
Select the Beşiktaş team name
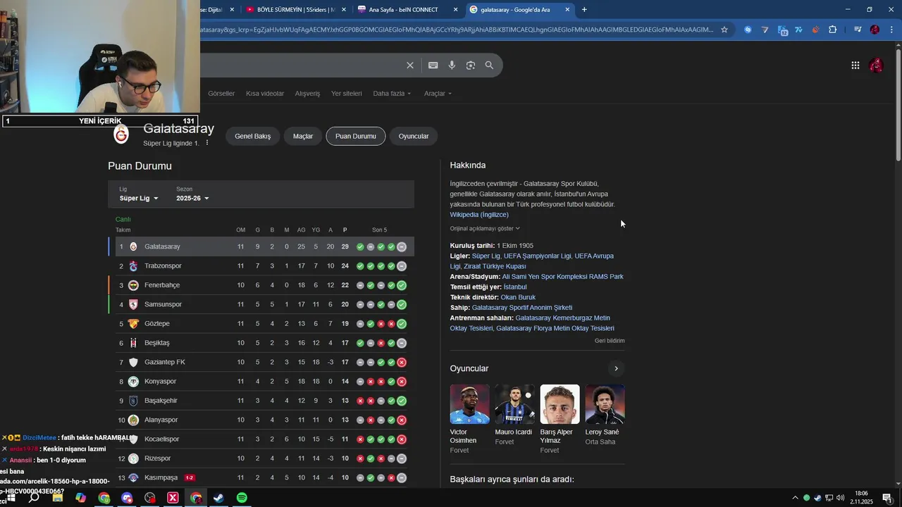(157, 343)
